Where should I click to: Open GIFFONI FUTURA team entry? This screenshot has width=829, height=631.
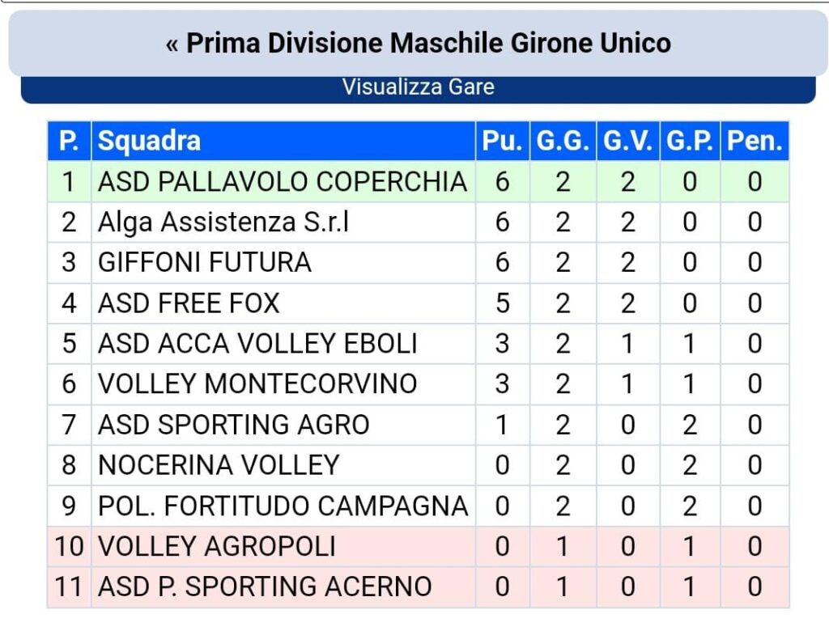[205, 263]
